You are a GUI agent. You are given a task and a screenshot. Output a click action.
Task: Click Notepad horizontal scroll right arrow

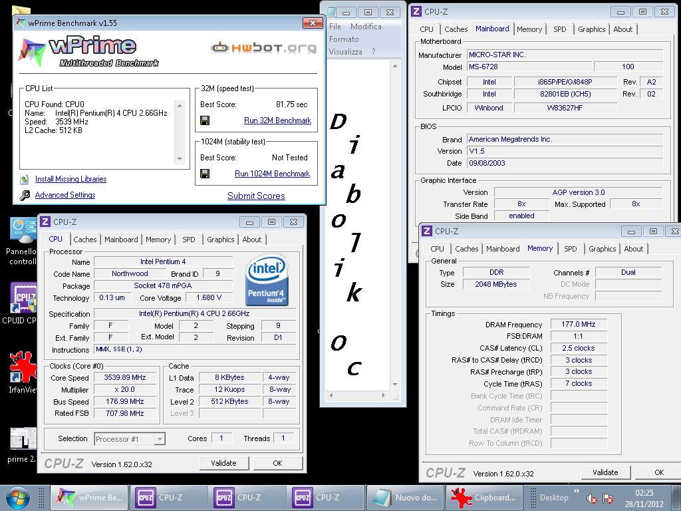tap(384, 395)
